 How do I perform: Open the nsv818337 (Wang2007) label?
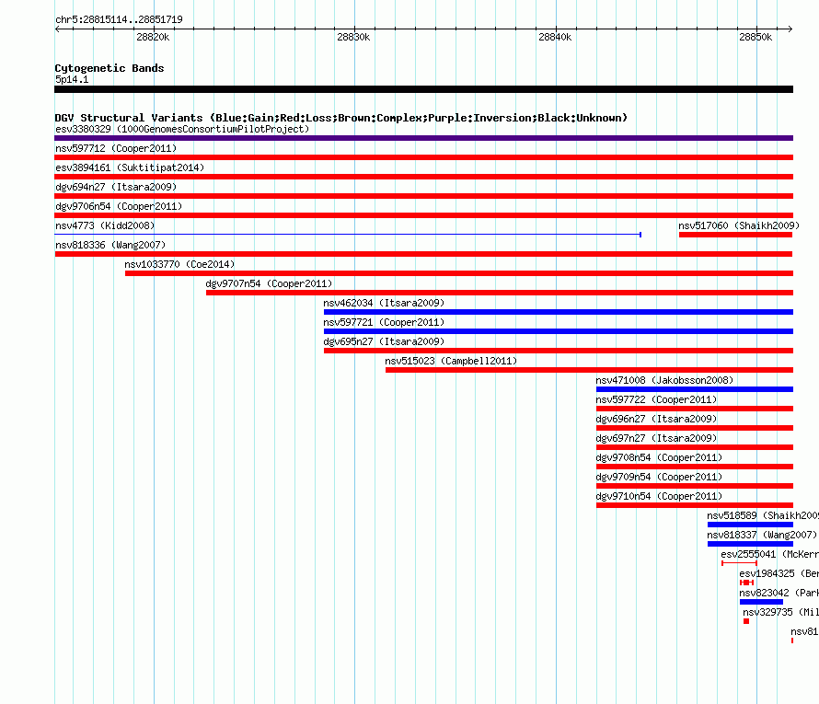762,535
